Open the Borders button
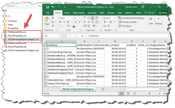175x108 pixels. [x=60, y=26]
